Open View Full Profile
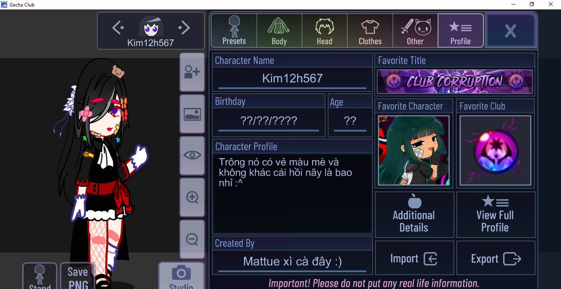 coord(495,215)
